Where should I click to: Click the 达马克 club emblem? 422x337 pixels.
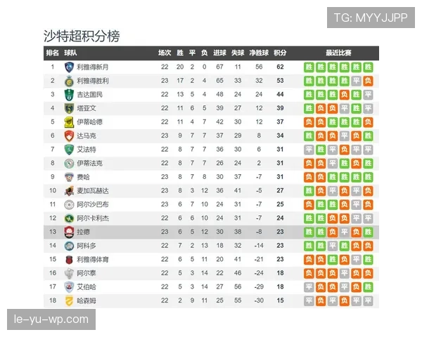click(69, 136)
